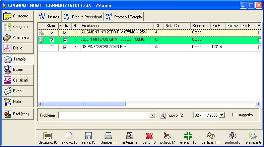Open the date picker dropdown

point(222,115)
